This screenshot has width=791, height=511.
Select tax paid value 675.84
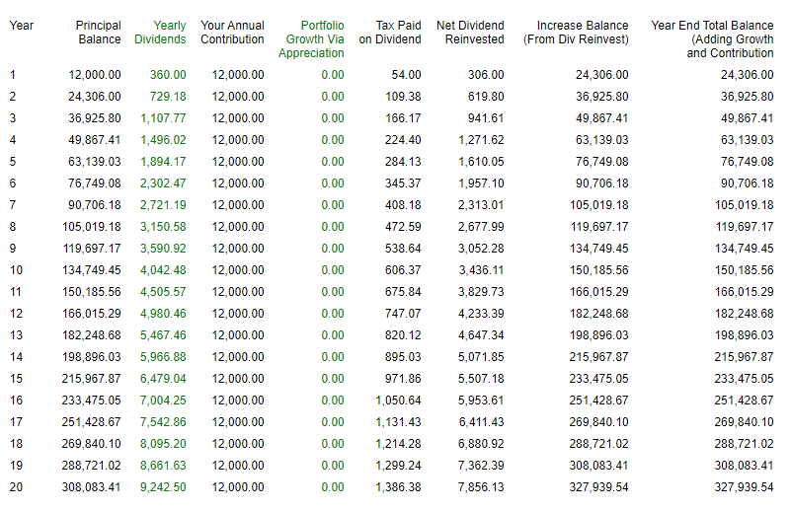tap(403, 292)
